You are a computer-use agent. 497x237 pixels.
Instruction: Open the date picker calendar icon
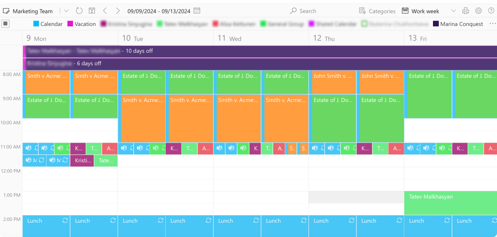coord(197,11)
